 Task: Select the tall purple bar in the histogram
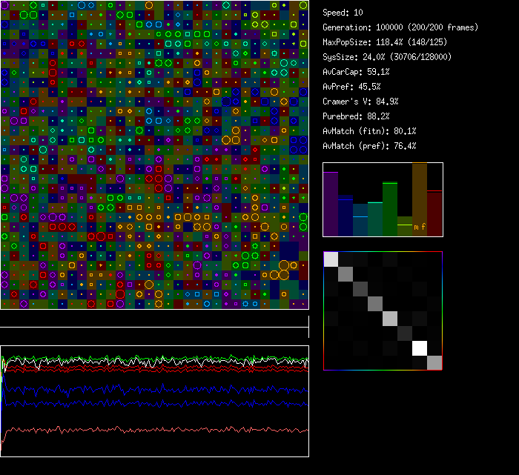coord(331,204)
